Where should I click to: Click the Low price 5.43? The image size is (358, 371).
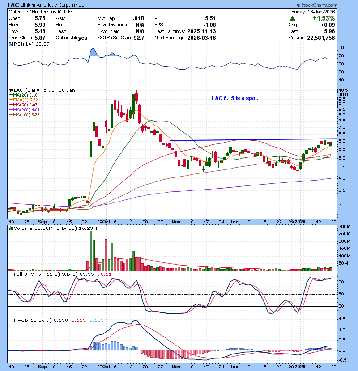(40, 31)
